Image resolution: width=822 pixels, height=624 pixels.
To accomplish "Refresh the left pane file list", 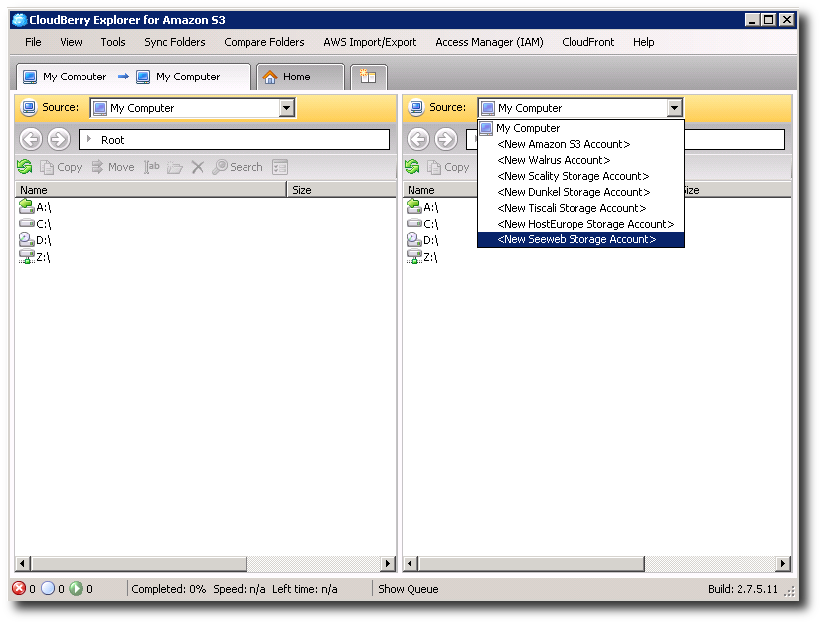I will point(25,167).
